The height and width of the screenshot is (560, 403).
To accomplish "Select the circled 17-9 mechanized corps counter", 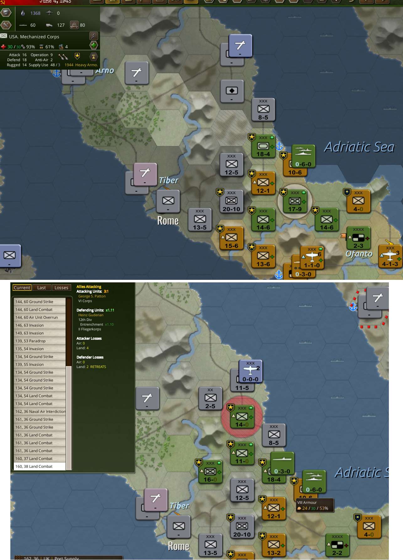I will [295, 201].
